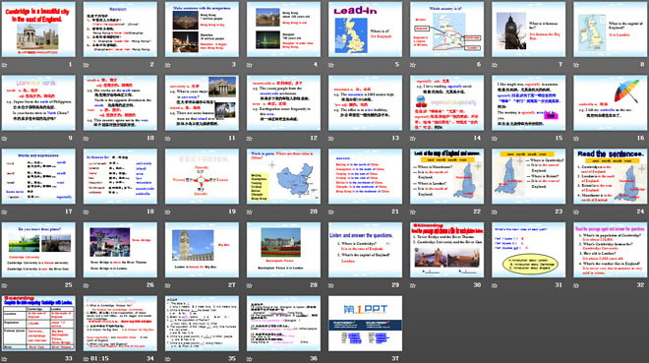
Task: Click the animation star icon under slide 6
Action: pos(413,65)
